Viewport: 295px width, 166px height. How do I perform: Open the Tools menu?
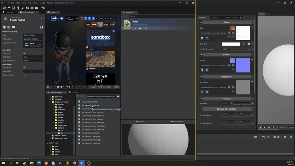point(18,3)
